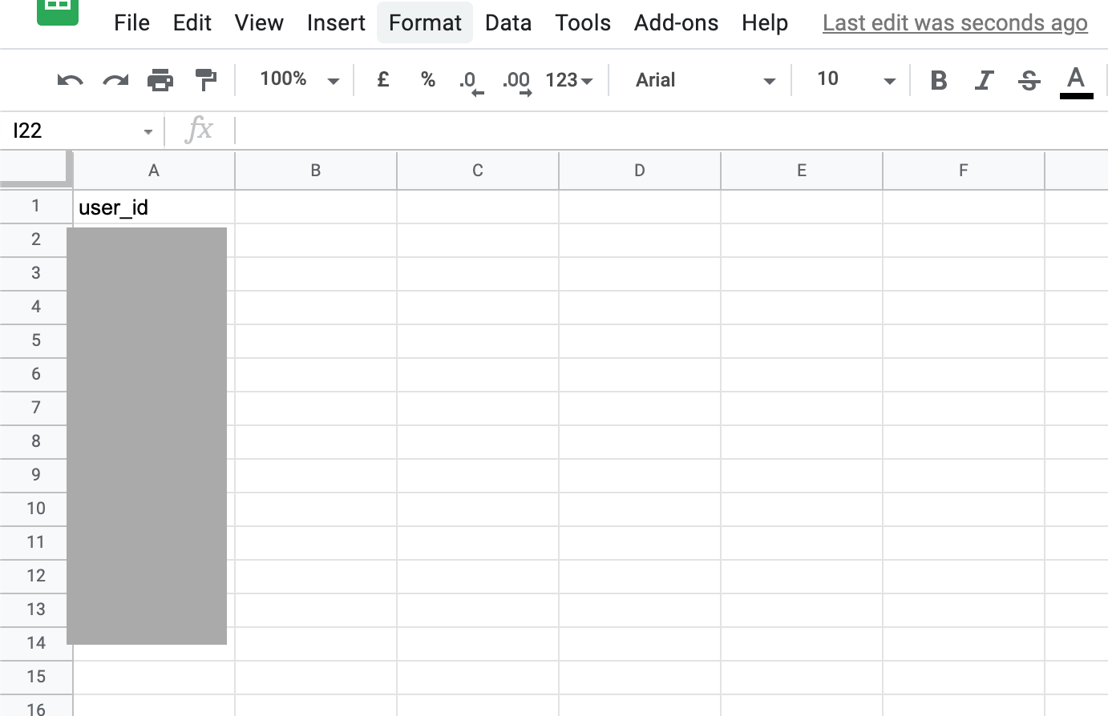Decrease decimal places button
The width and height of the screenshot is (1108, 716).
[x=471, y=82]
